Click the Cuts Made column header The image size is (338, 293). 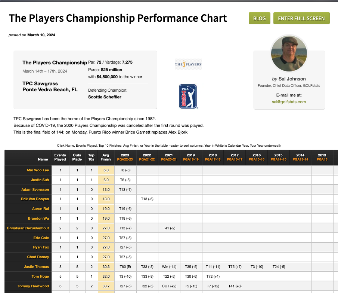(77, 157)
